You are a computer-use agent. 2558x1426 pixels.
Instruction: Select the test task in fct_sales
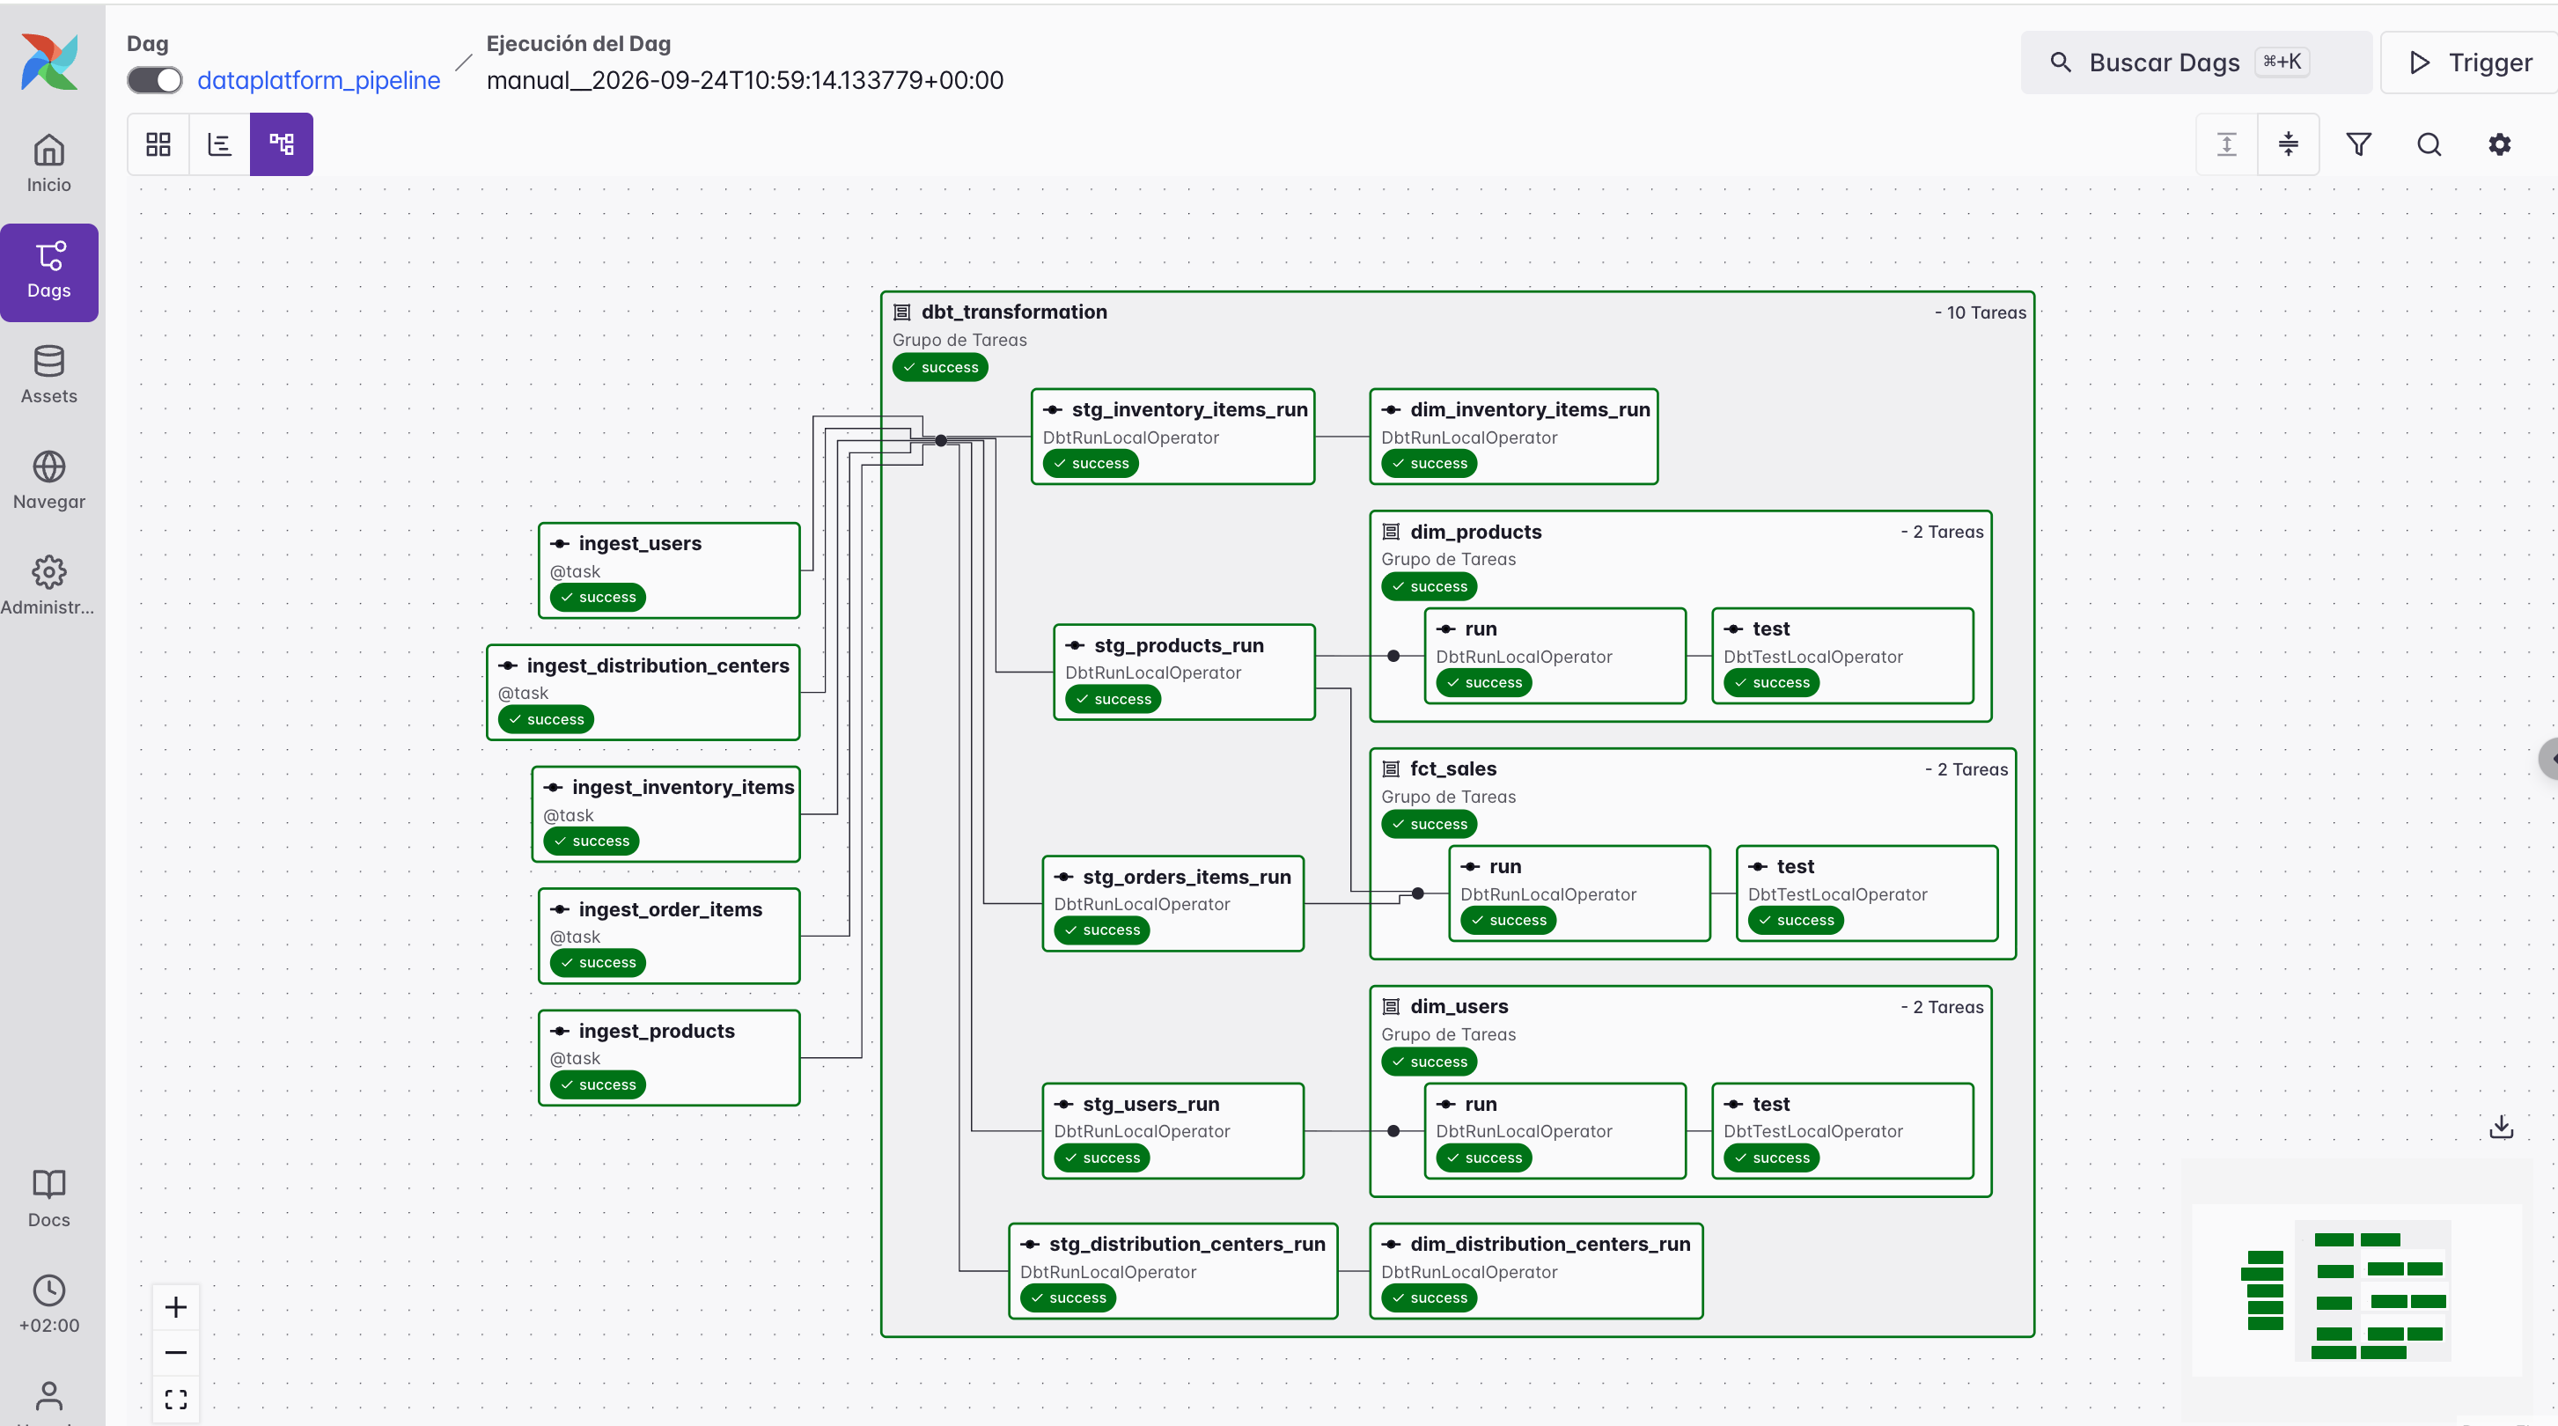pyautogui.click(x=1867, y=893)
